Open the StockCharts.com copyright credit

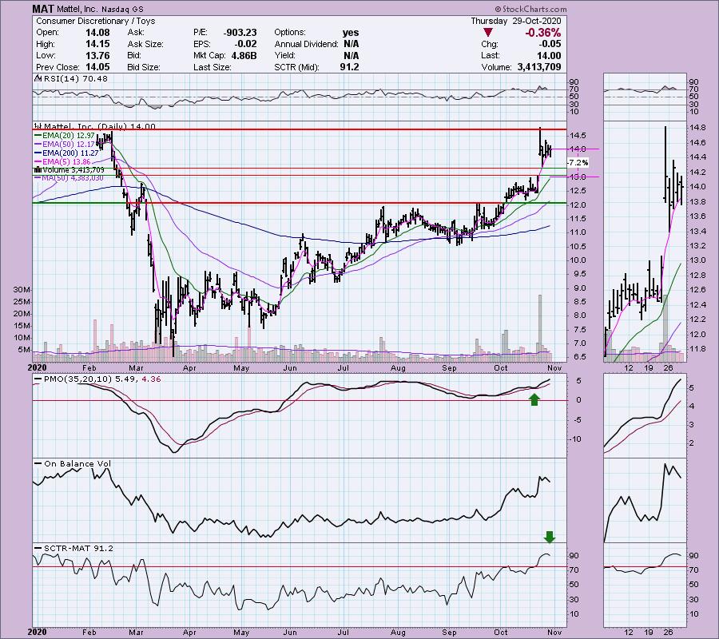click(530, 9)
